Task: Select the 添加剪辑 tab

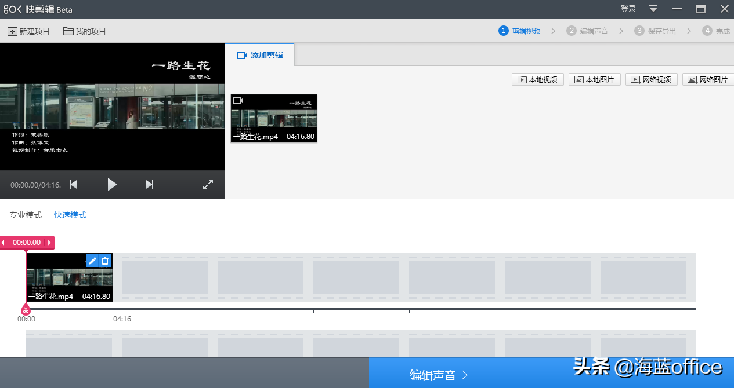Action: tap(259, 55)
